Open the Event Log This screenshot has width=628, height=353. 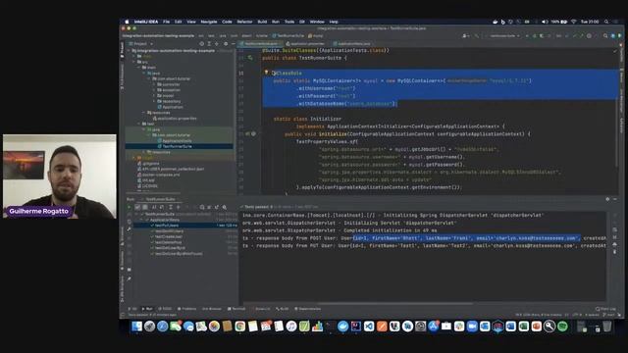605,309
